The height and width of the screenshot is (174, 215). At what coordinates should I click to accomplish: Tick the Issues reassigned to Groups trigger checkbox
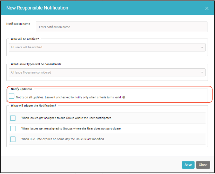pyautogui.click(x=13, y=128)
